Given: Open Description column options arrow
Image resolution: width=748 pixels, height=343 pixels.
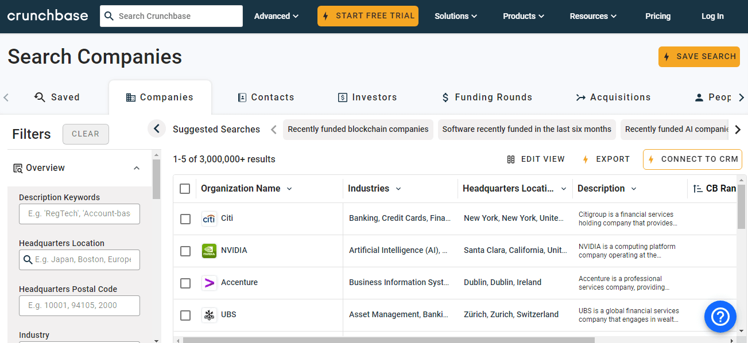Looking at the screenshot, I should [x=634, y=189].
